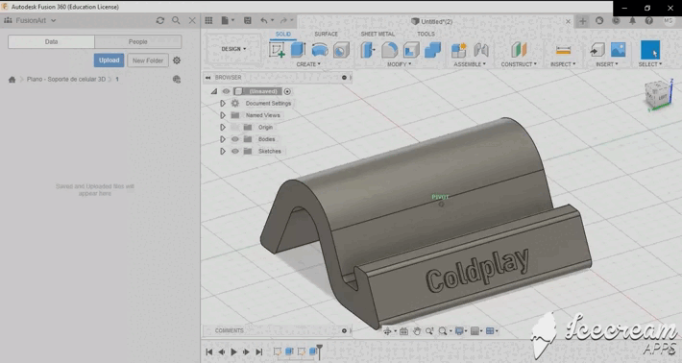This screenshot has height=363, width=682.
Task: Play the design timeline
Action: point(233,351)
